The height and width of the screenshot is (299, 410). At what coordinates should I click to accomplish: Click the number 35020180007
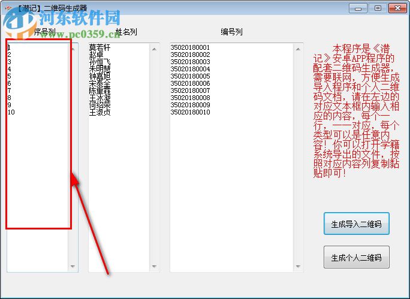click(x=190, y=90)
